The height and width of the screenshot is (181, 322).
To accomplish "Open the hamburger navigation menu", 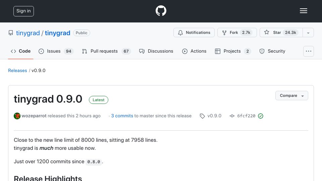I will [303, 11].
